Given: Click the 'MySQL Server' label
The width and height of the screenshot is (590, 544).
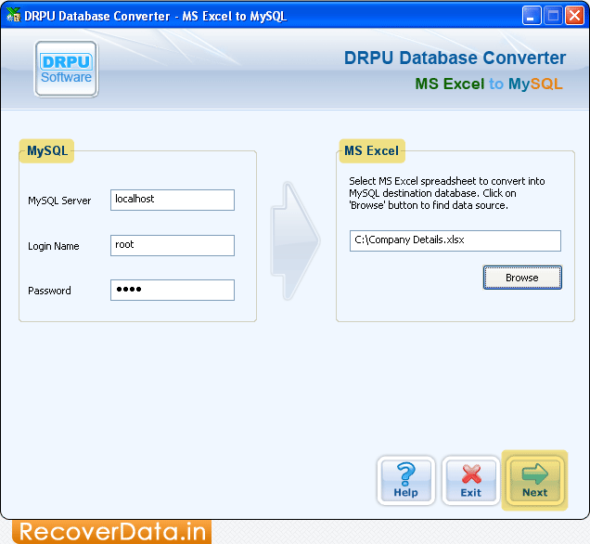Looking at the screenshot, I should 59,201.
